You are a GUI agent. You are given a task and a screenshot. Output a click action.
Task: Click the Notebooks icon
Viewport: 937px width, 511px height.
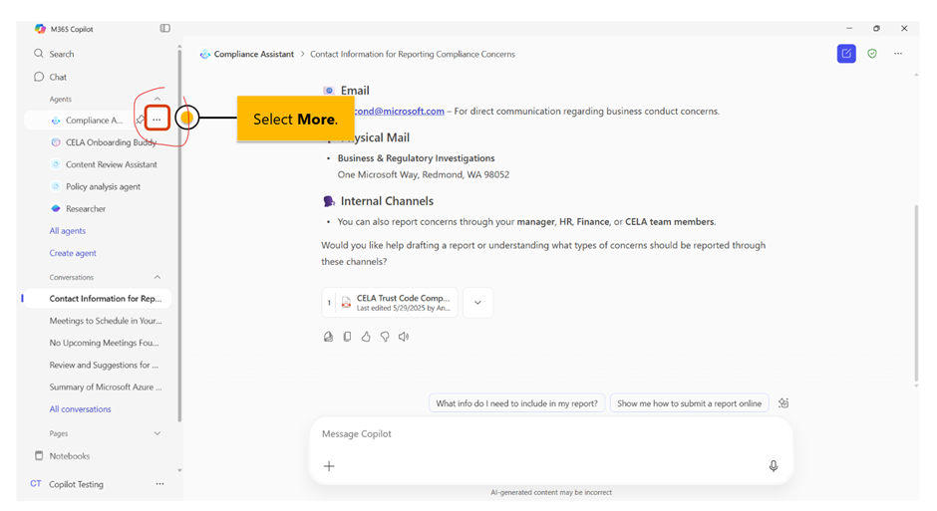point(39,455)
